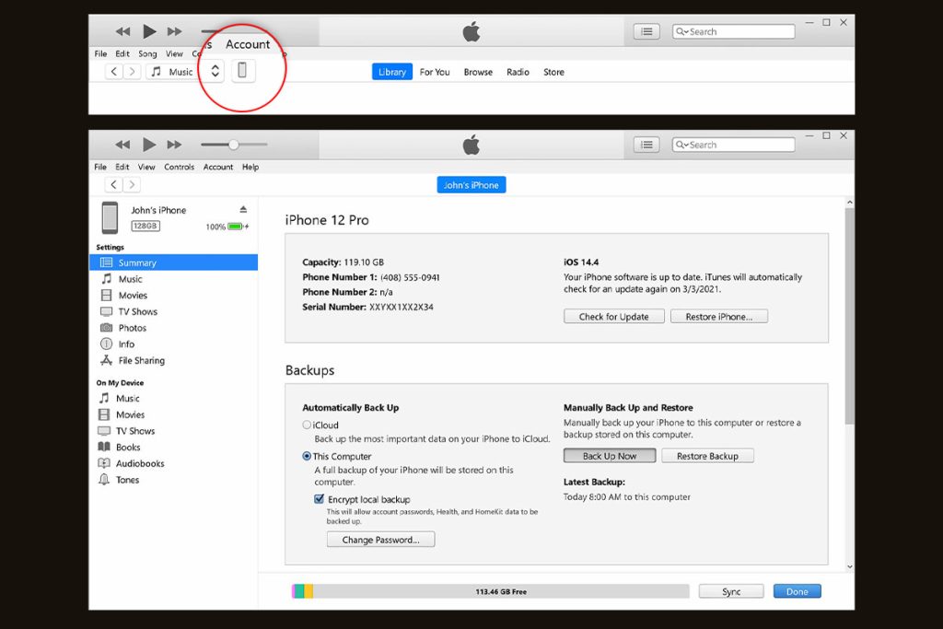The height and width of the screenshot is (629, 943).
Task: Click the John's iPhone blue button
Action: [471, 184]
